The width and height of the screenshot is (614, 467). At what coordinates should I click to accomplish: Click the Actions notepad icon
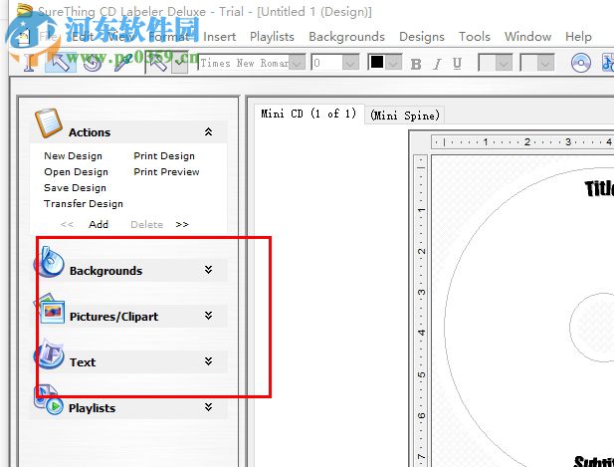[x=48, y=123]
